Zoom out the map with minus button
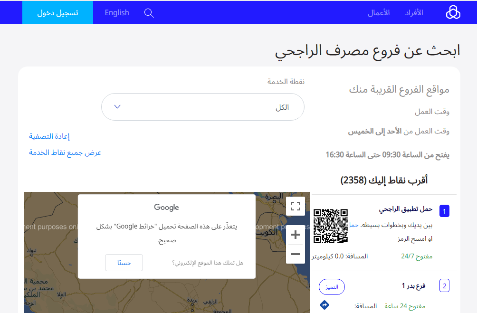The width and height of the screenshot is (477, 313). [x=296, y=254]
